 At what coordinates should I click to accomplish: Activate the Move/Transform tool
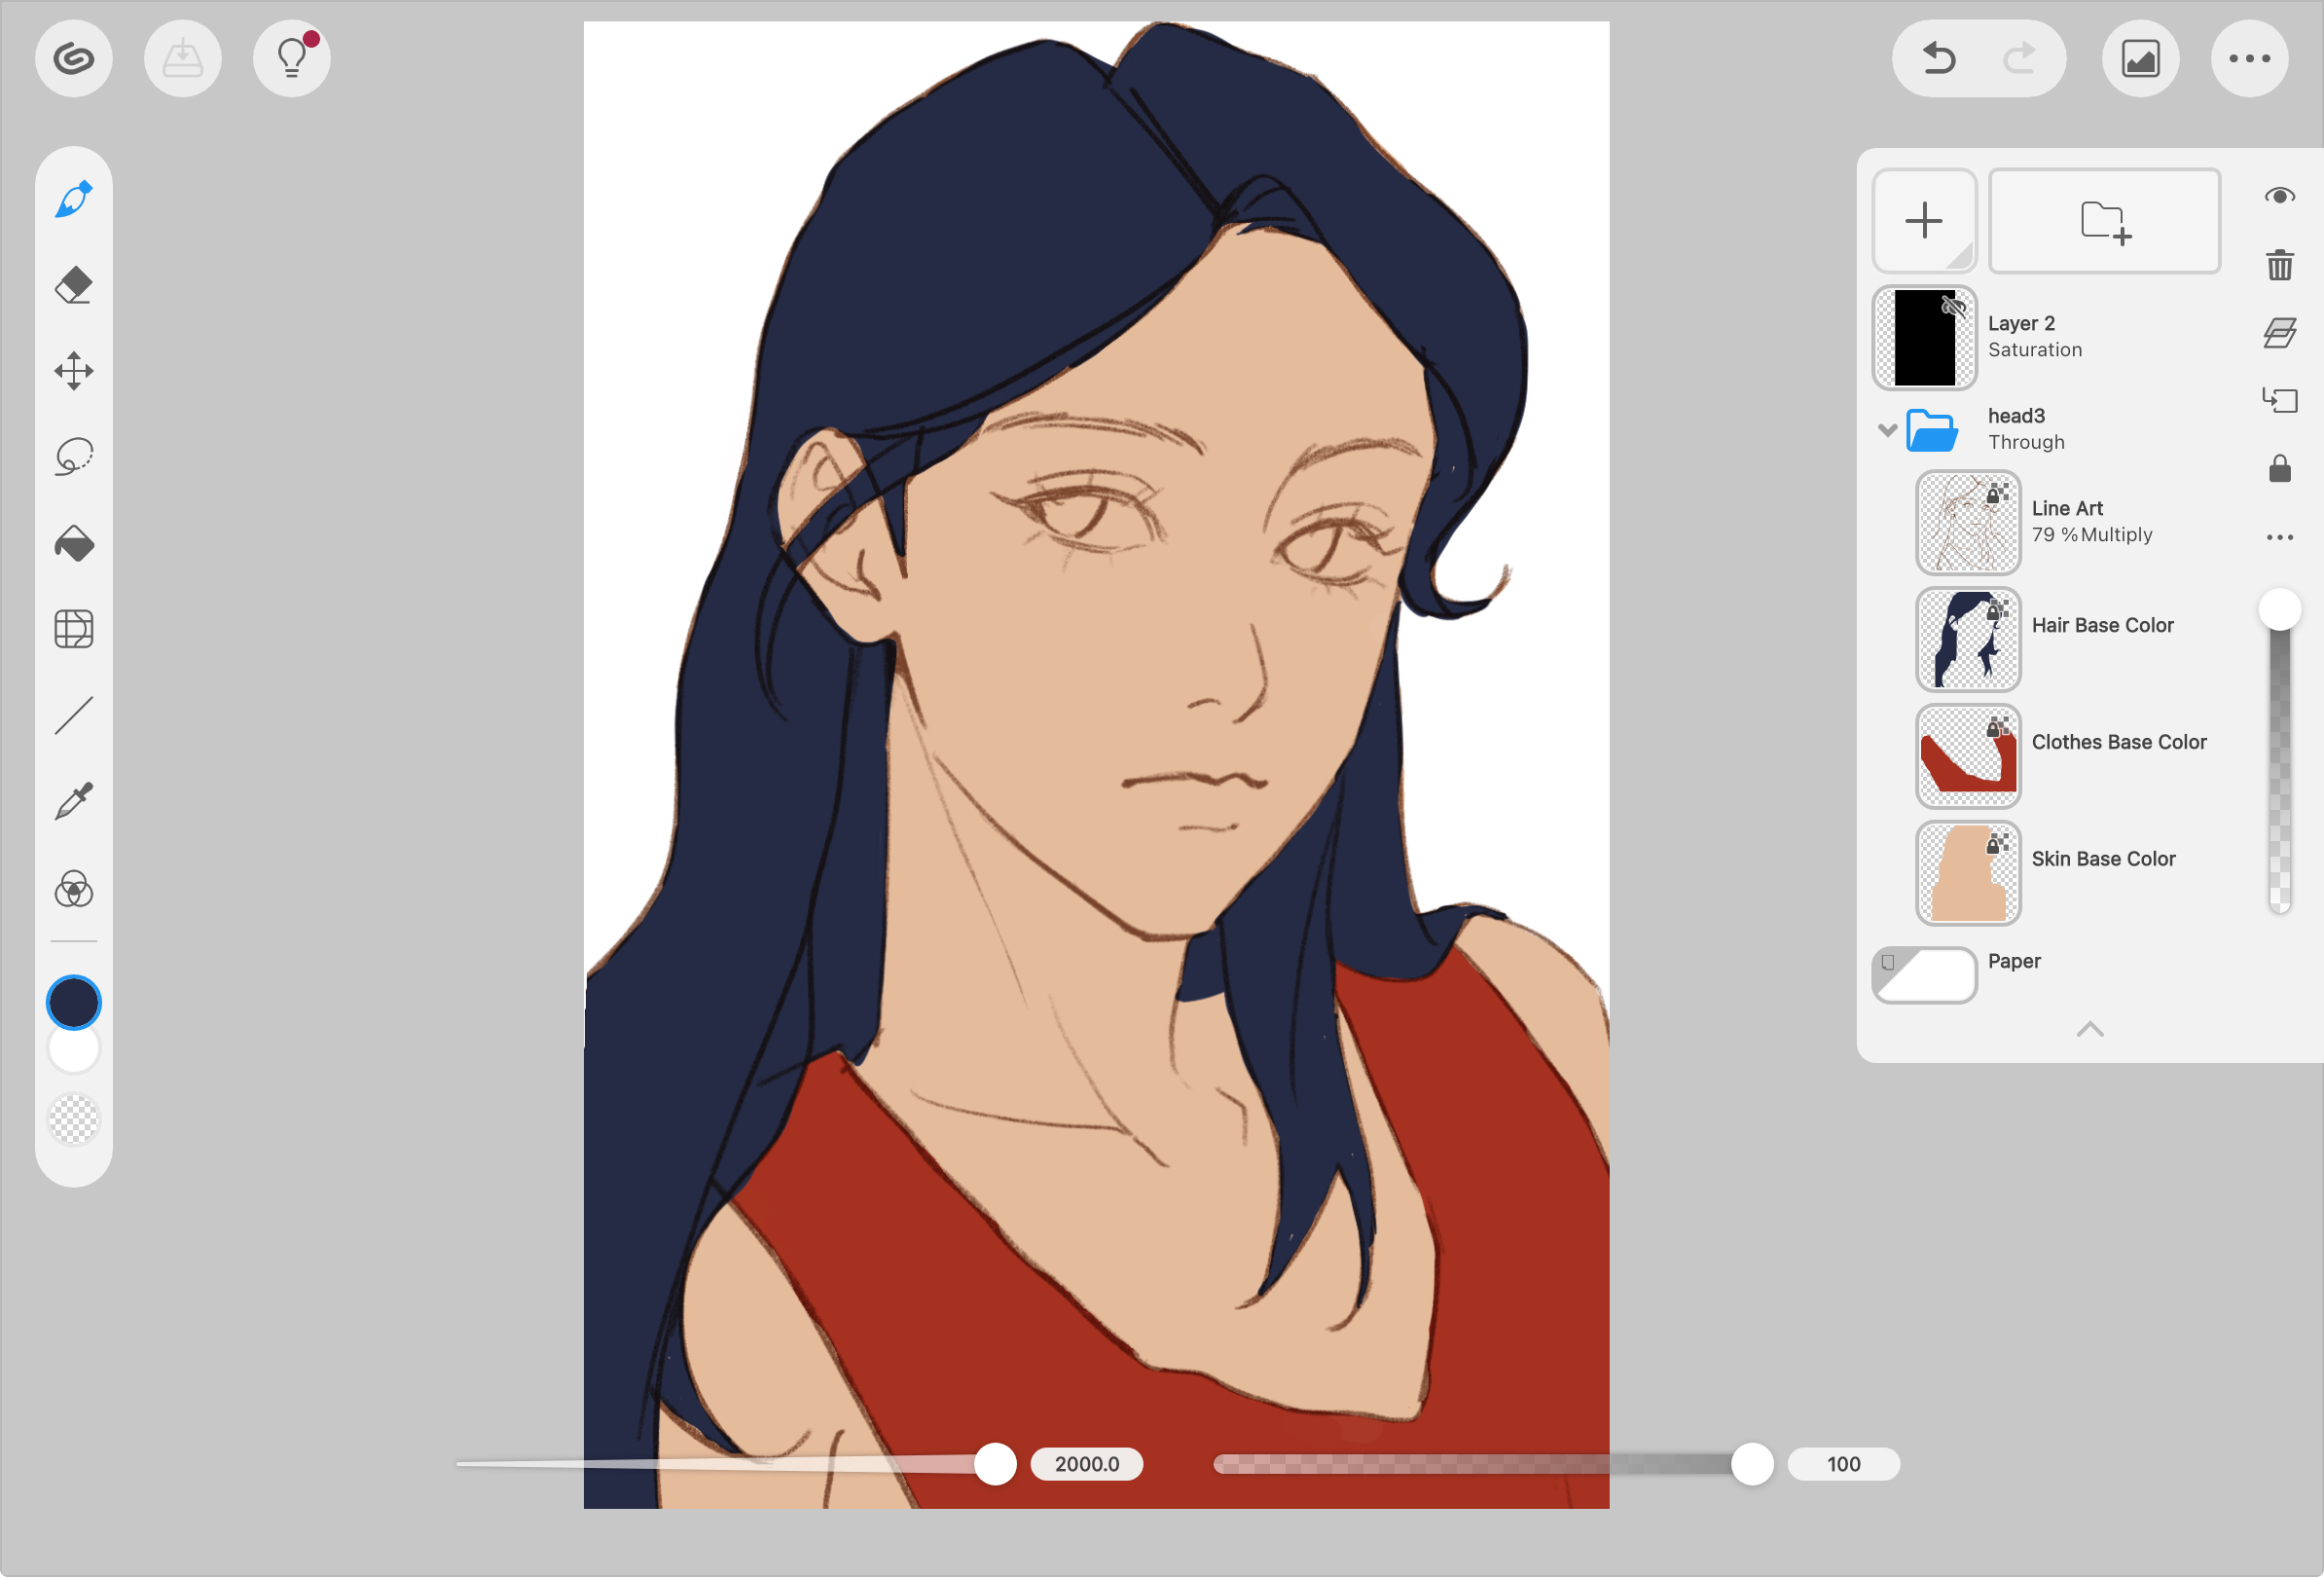click(x=73, y=369)
